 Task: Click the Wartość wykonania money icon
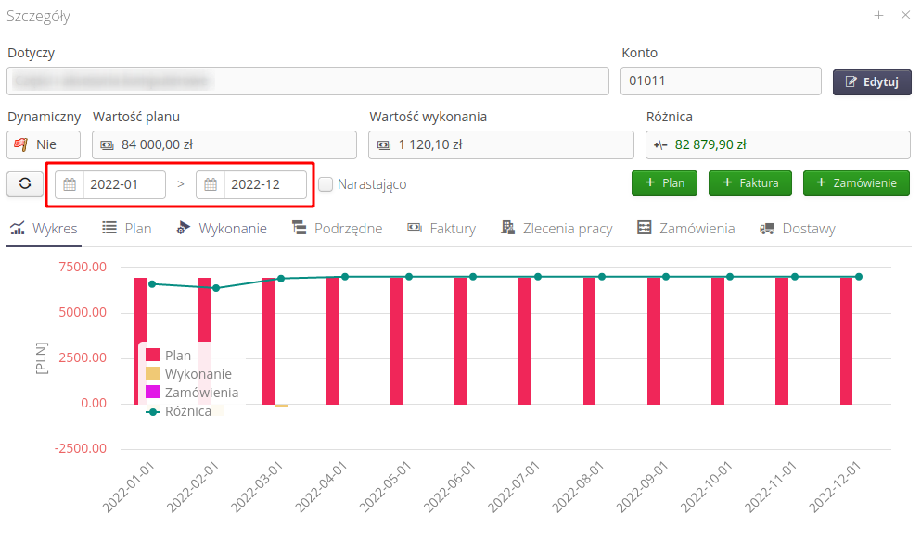(383, 144)
